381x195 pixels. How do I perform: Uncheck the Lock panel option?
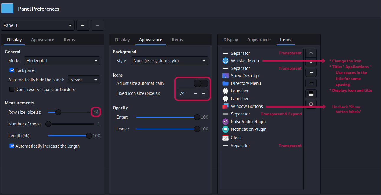click(x=12, y=70)
